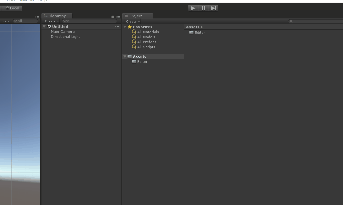Screen dimensions: 343x205
Task: Select the Favorites star icon
Action: coord(130,27)
